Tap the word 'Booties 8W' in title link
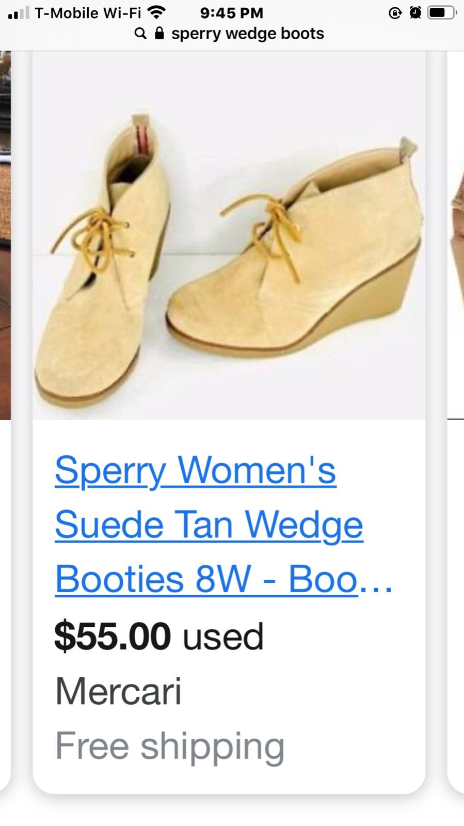The image size is (464, 826). pyautogui.click(x=153, y=579)
